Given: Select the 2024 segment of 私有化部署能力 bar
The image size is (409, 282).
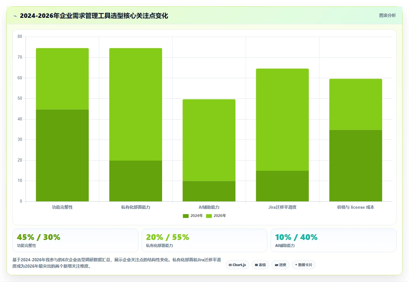Looking at the screenshot, I should (136, 181).
